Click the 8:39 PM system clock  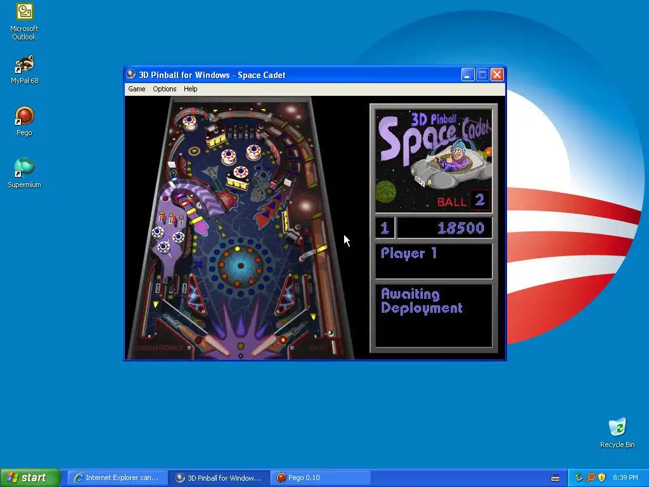pos(625,477)
